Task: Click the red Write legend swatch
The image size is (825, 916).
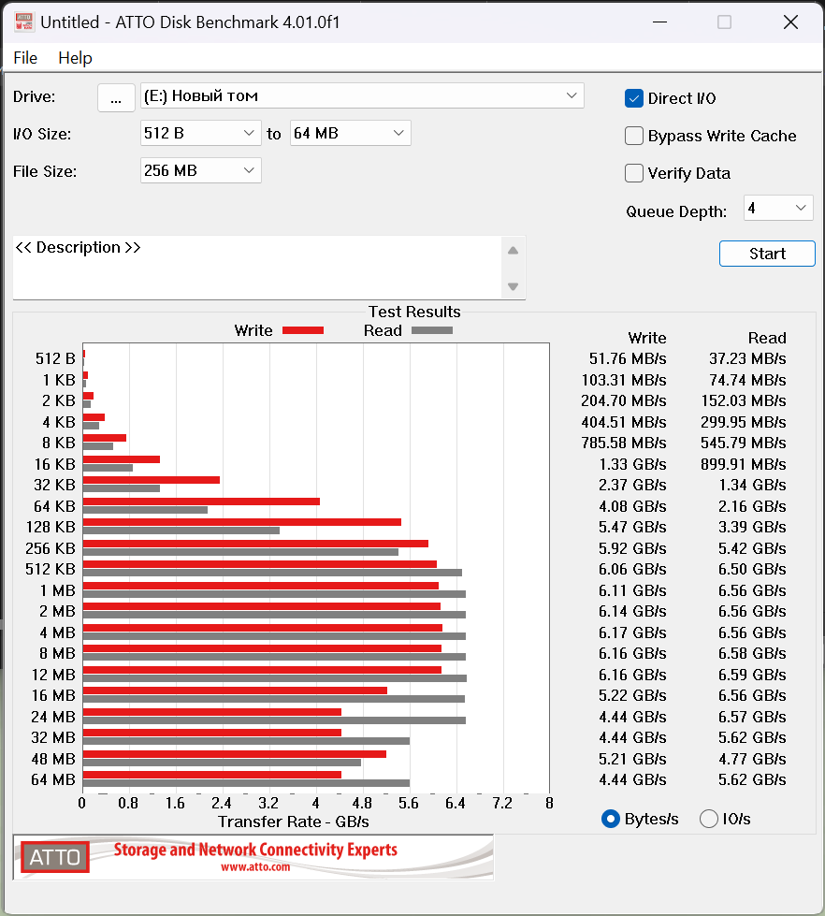Action: point(303,330)
